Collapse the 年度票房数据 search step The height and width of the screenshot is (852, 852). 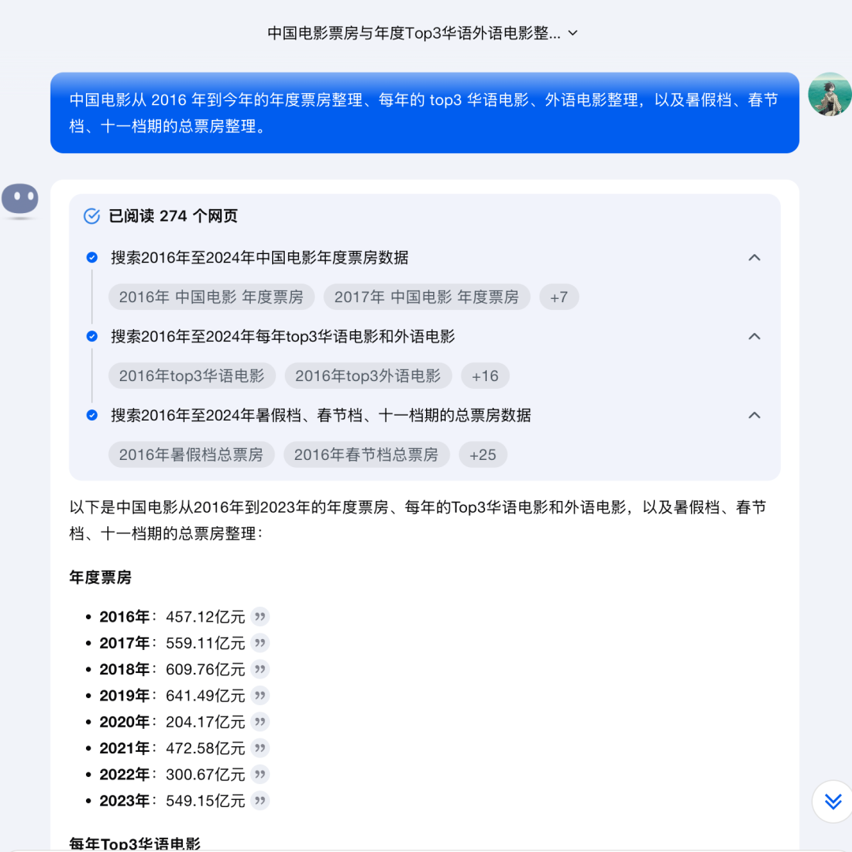(x=754, y=258)
